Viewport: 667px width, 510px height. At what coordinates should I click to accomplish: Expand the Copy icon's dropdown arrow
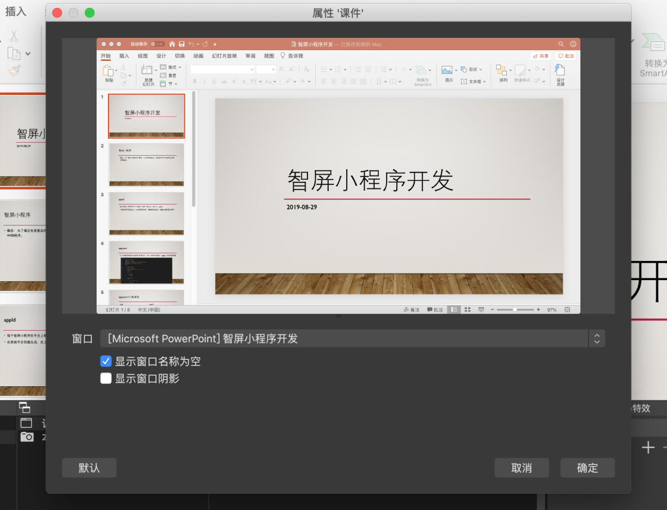28,54
